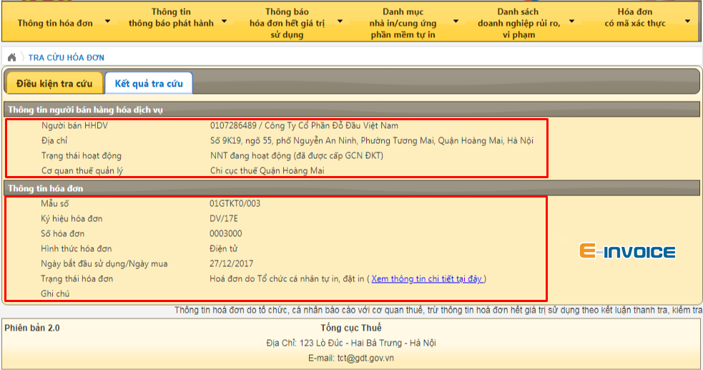The height and width of the screenshot is (370, 703).
Task: Expand the Hóa đơn có mã xác thực arrow
Action: 687,20
